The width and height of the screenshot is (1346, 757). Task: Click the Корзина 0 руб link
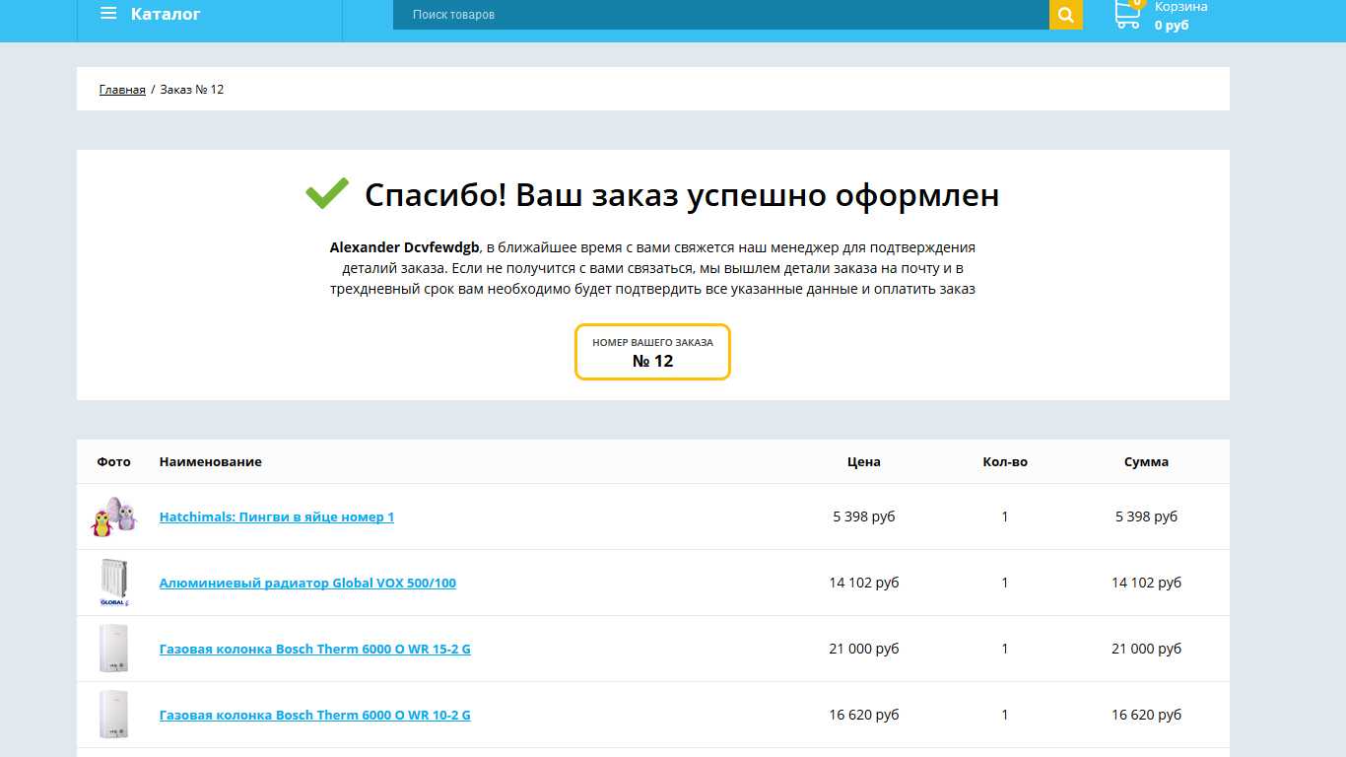[1180, 15]
